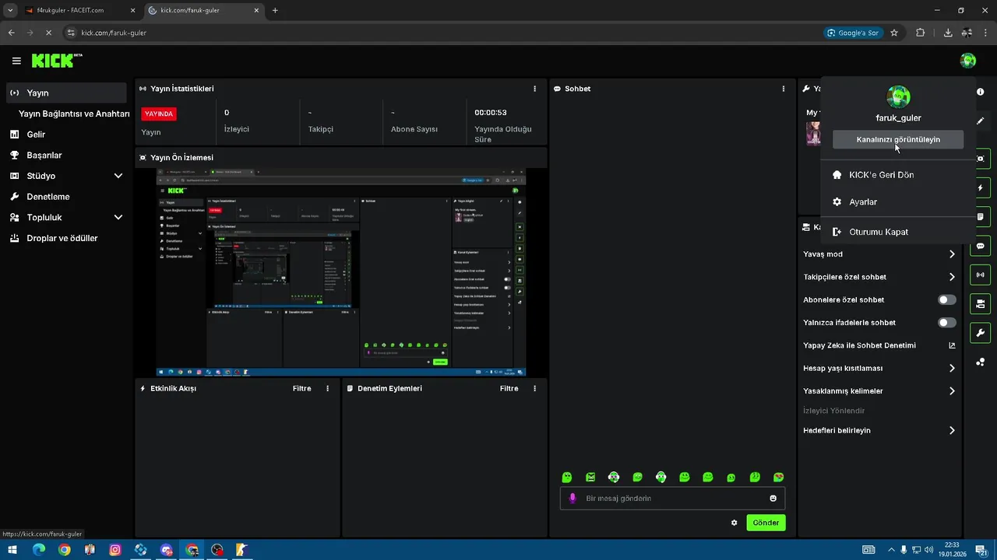
Task: Open Takipçilere özel sohbet chevron
Action: point(952,277)
